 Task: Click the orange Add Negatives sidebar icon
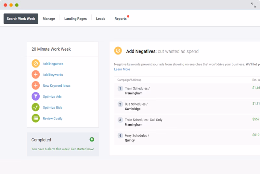(x=36, y=64)
